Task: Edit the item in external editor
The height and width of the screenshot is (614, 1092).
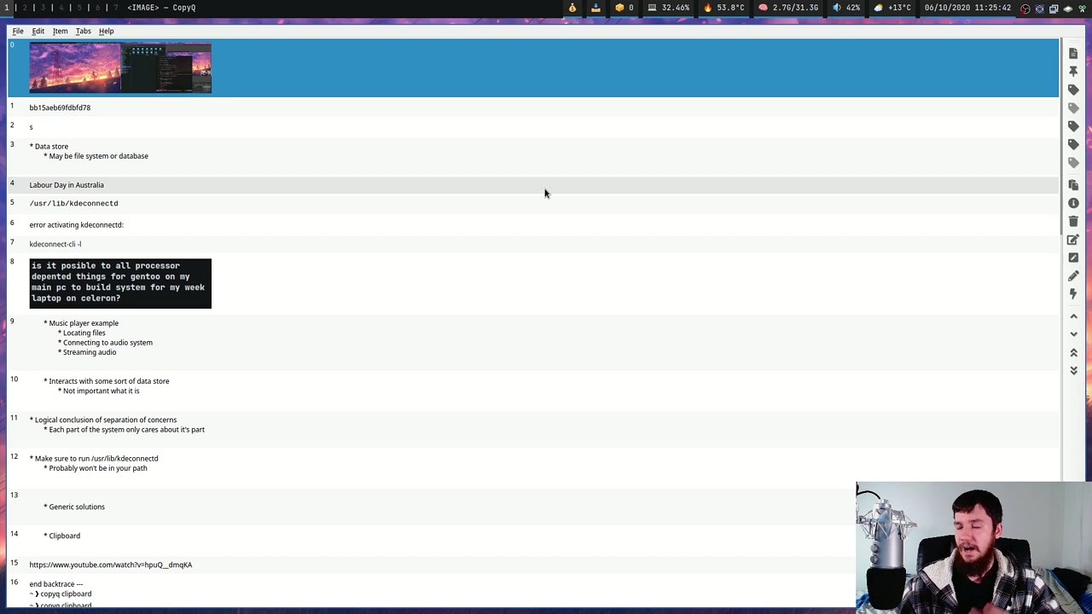Action: (1073, 258)
